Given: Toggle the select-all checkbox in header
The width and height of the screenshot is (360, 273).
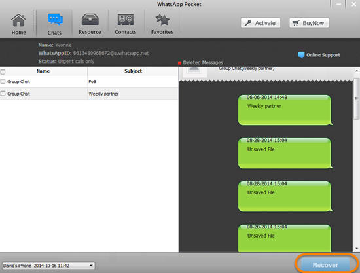Looking at the screenshot, I should coord(3,72).
